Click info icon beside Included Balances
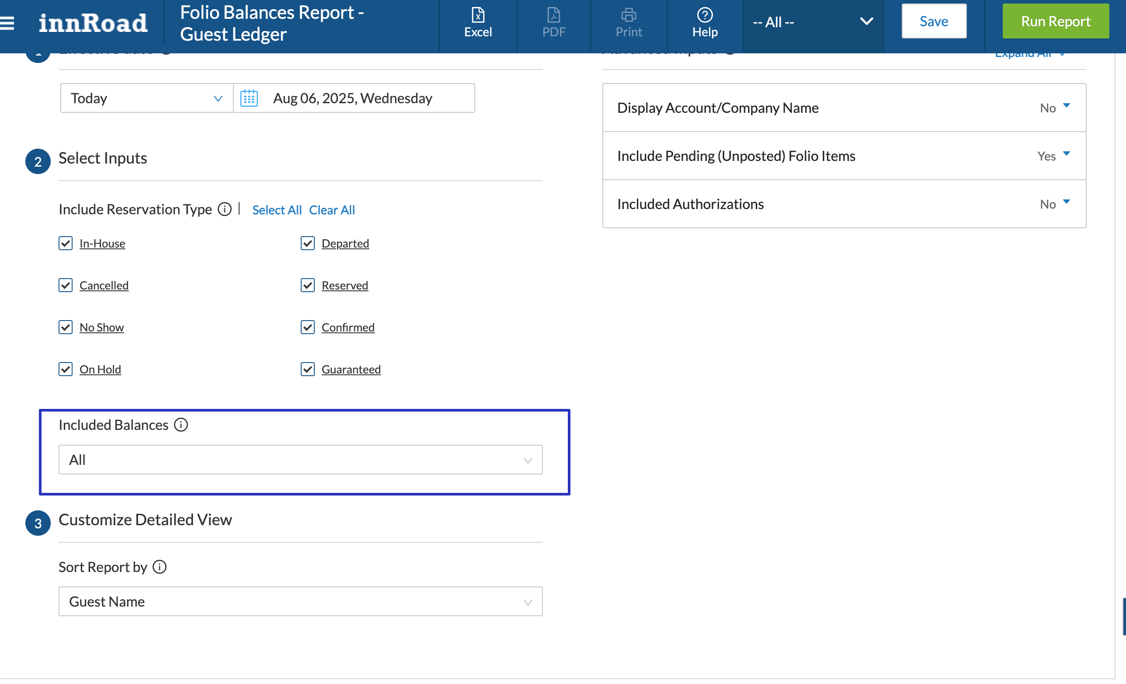This screenshot has height=684, width=1126. pyautogui.click(x=181, y=425)
